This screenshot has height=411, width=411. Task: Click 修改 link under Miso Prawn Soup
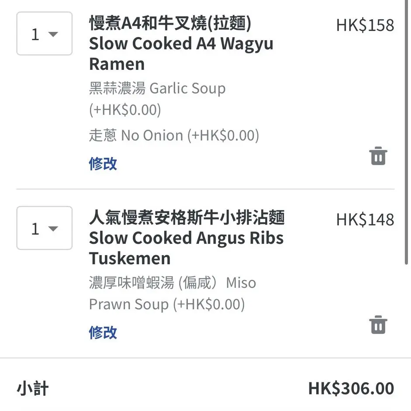103,332
